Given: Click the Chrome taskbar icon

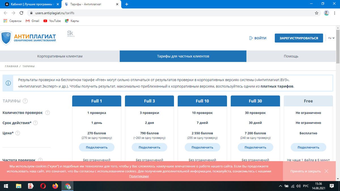Looking at the screenshot, I should coord(67,186).
